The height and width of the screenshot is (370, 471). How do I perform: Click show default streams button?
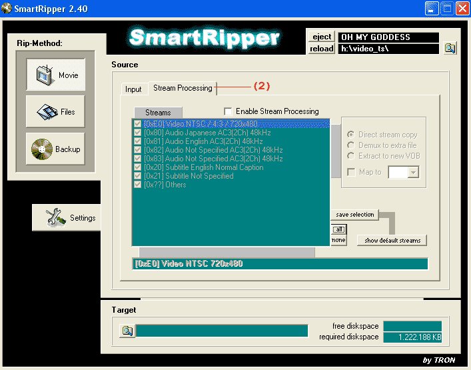392,241
